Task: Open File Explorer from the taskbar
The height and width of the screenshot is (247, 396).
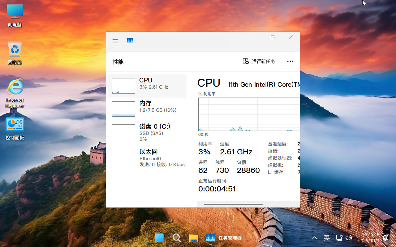Action: point(193,238)
